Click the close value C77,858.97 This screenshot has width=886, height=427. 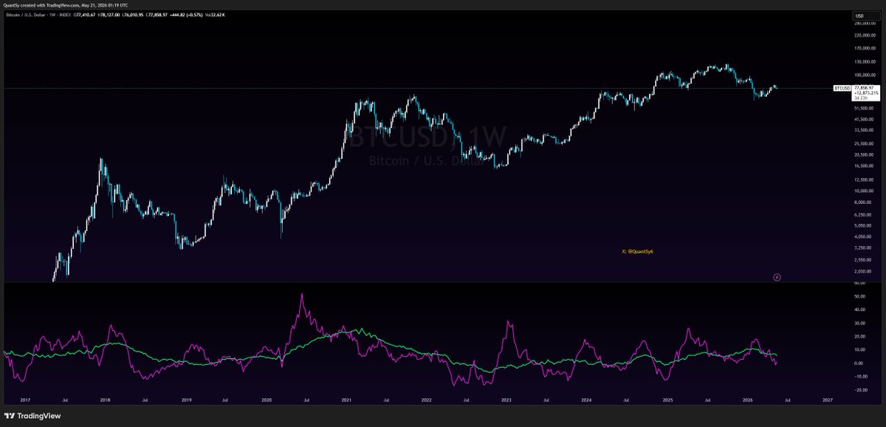click(157, 15)
